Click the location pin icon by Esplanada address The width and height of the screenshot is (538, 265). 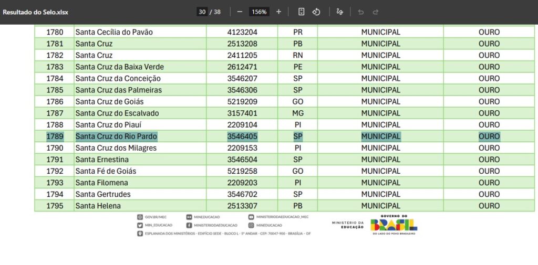pyautogui.click(x=140, y=234)
